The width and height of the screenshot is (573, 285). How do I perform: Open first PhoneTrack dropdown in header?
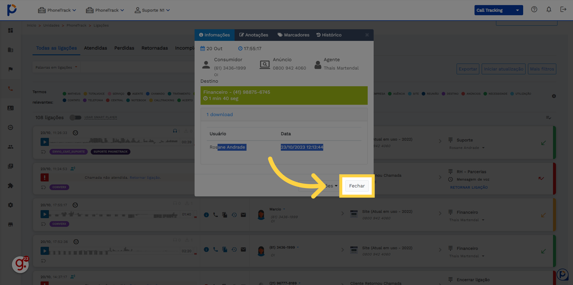point(57,10)
